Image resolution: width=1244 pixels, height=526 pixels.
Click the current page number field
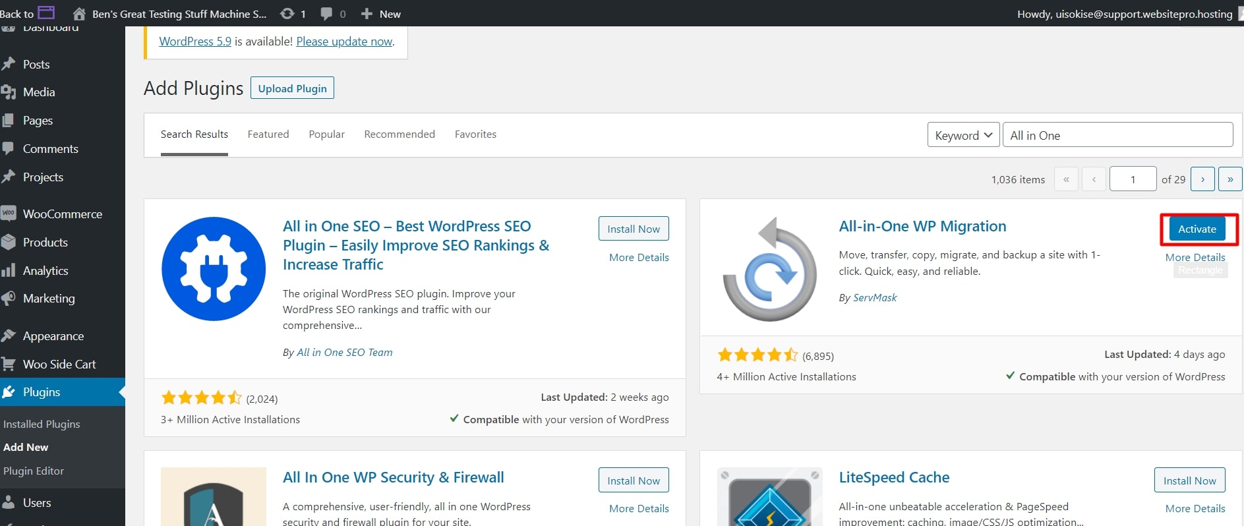click(1133, 179)
